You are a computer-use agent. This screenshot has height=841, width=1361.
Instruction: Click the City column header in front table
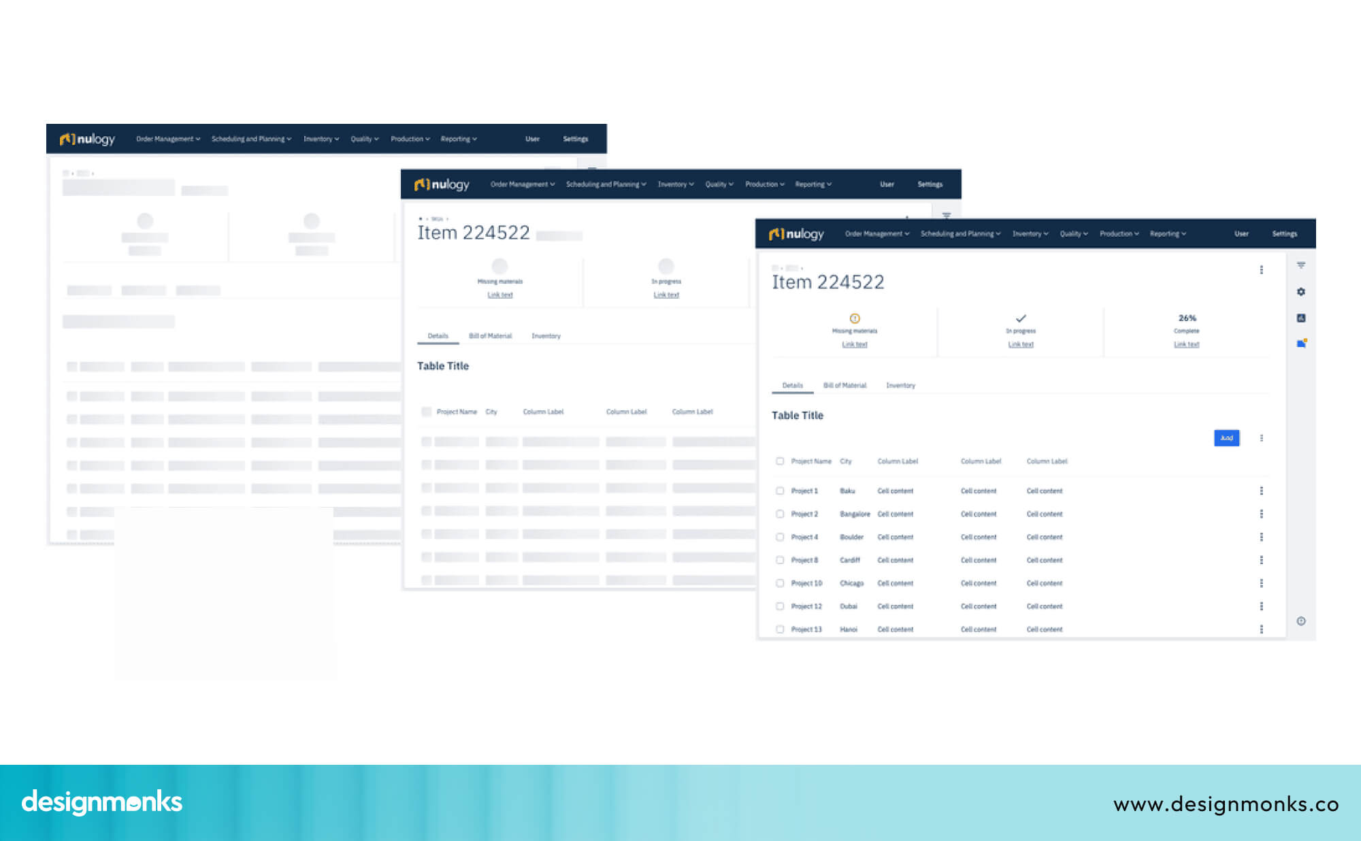click(846, 461)
